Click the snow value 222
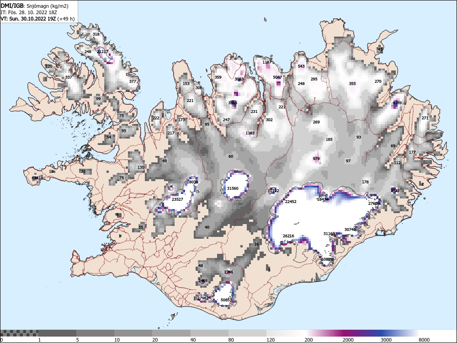The image size is (457, 343). (x=156, y=118)
